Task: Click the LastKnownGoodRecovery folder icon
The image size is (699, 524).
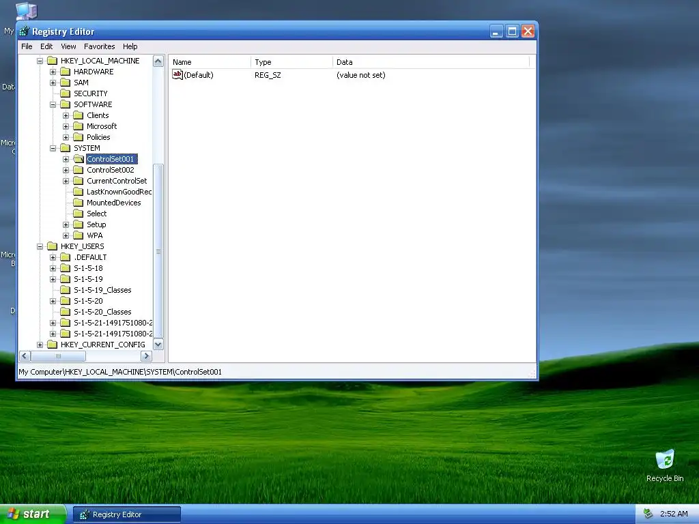Action: coord(78,191)
